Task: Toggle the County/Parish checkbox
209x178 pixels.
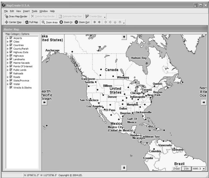Action: pyautogui.click(x=11, y=49)
